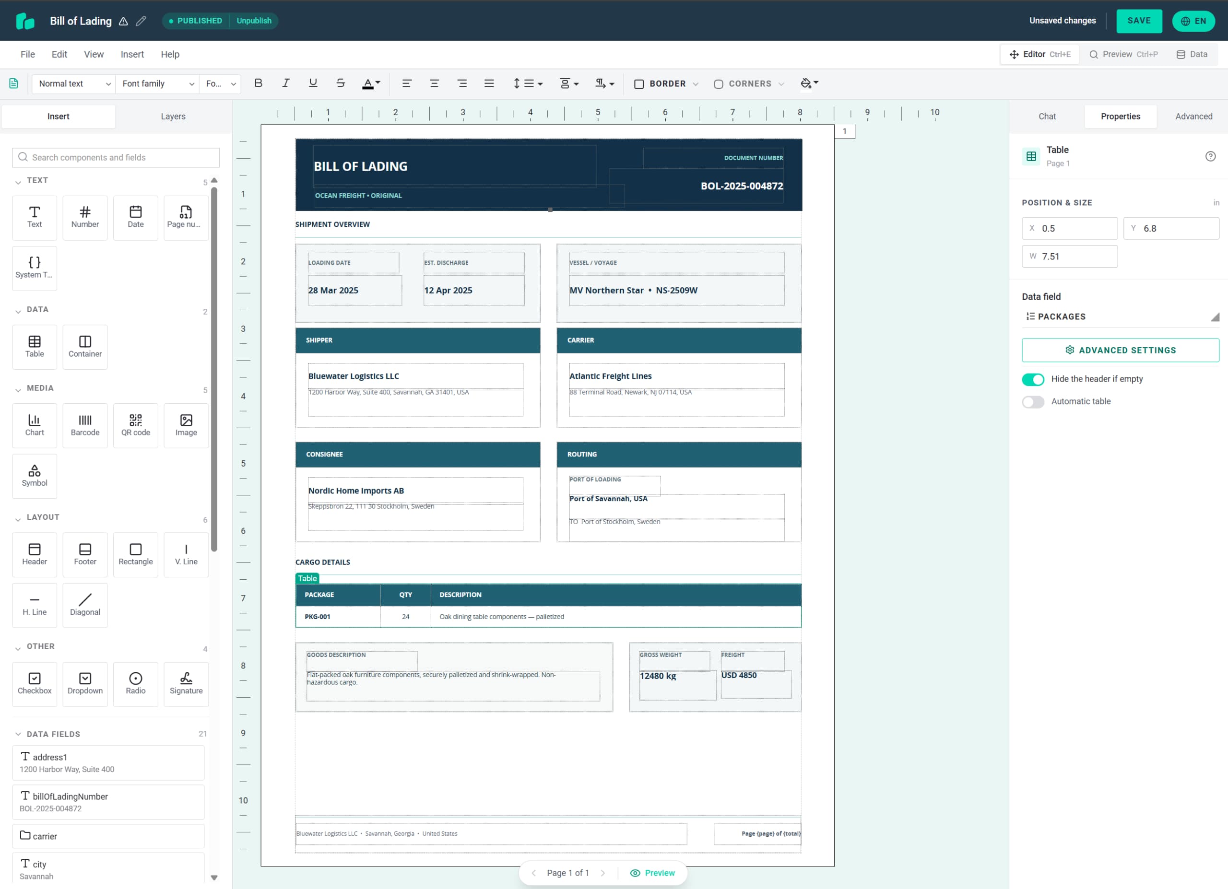
Task: Enable the Automatic table switch
Action: click(1033, 401)
